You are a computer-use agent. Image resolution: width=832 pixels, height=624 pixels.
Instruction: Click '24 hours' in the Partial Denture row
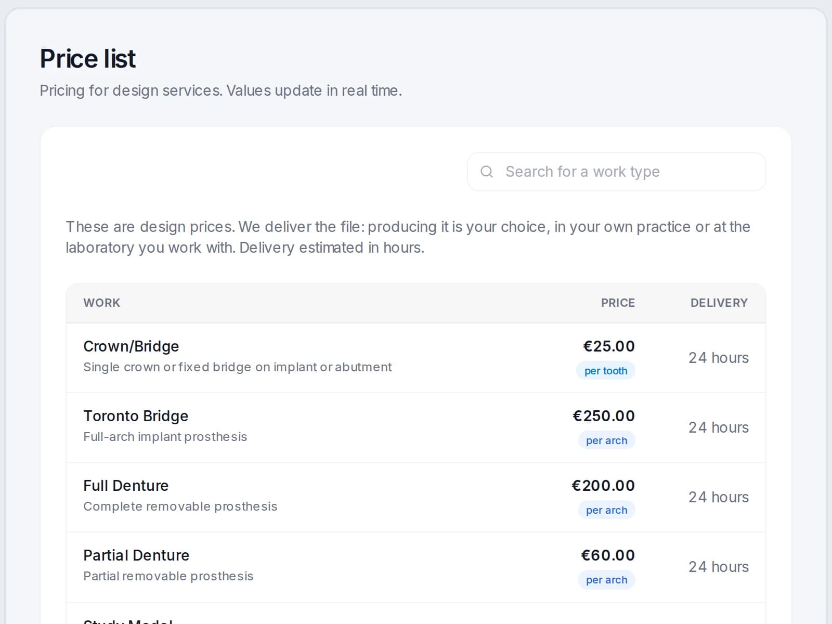[719, 567]
